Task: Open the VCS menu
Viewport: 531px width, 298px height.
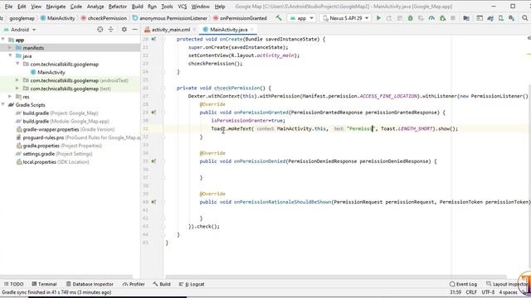Action: coord(183,7)
